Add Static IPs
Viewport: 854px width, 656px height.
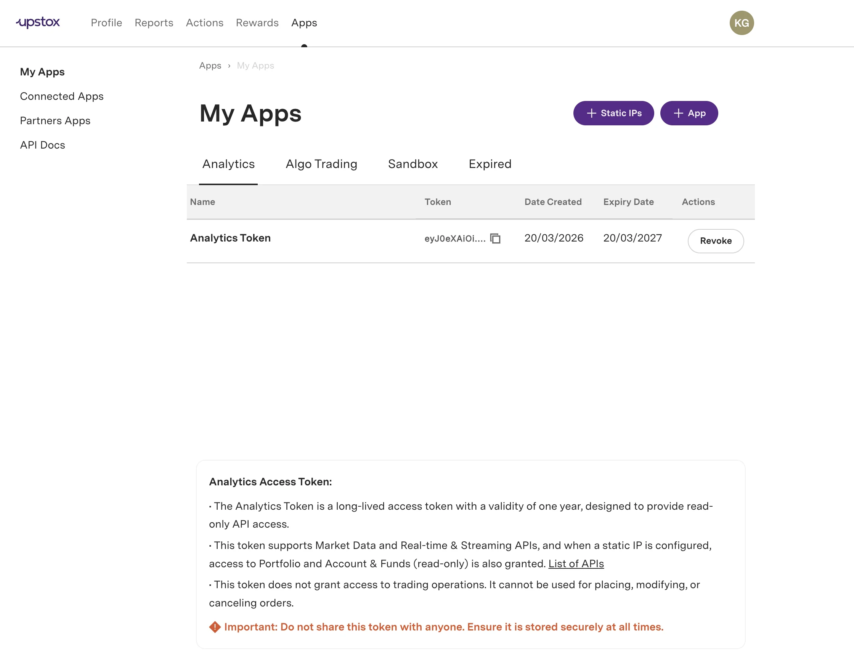pyautogui.click(x=613, y=113)
